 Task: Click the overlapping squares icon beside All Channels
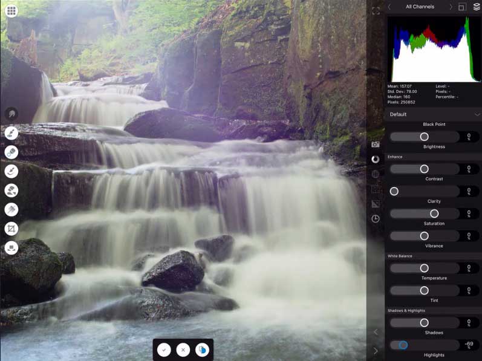coord(462,7)
